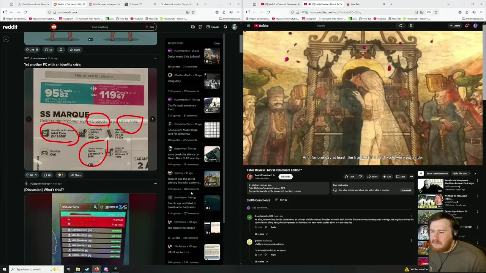Click the Add a comment field

pos(329,208)
